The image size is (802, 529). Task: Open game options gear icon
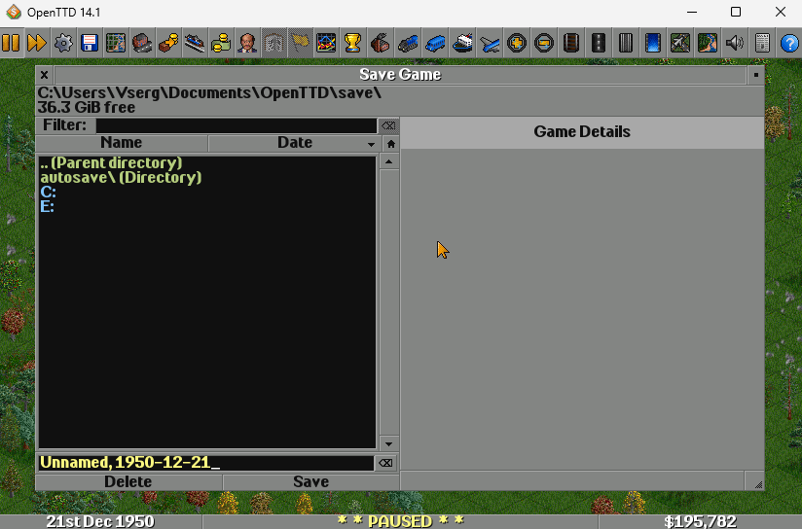click(63, 43)
